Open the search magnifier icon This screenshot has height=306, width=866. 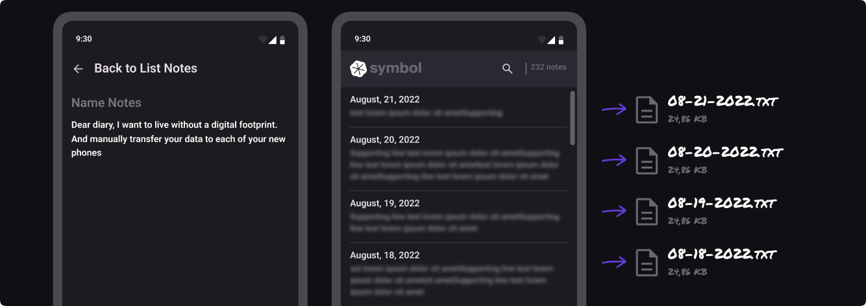[x=508, y=69]
